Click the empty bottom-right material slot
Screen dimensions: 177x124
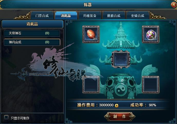[151, 85]
